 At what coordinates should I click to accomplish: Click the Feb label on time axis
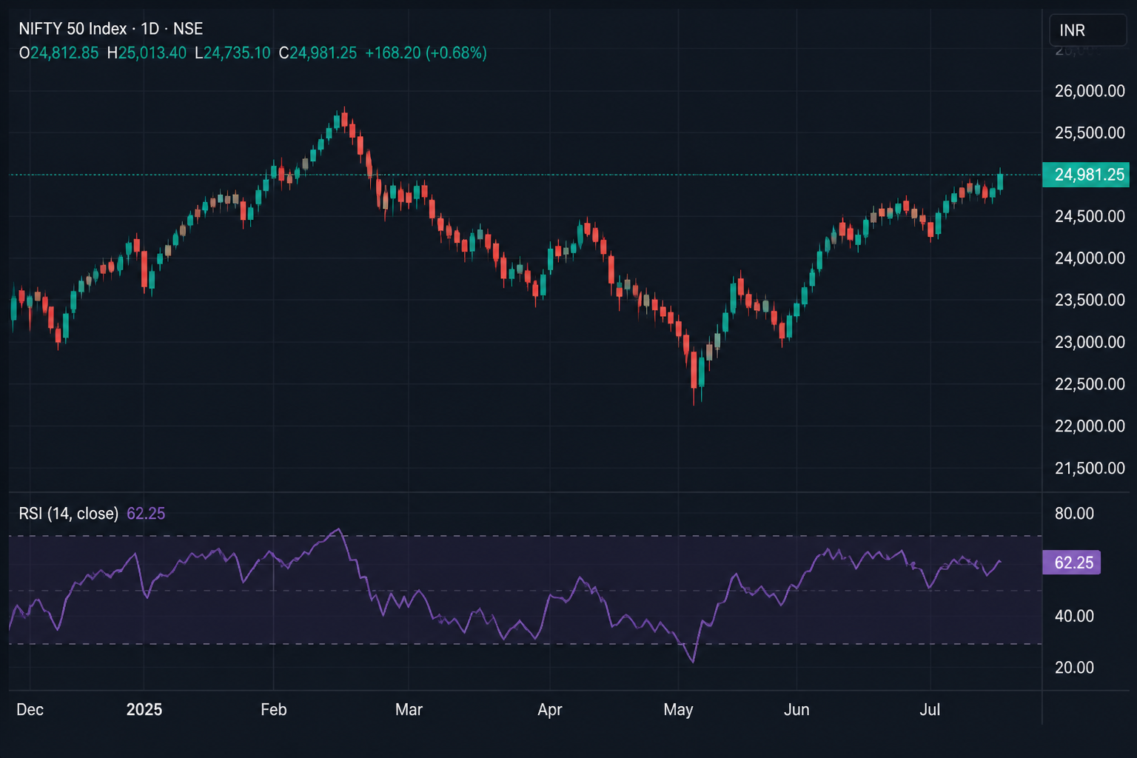pyautogui.click(x=274, y=710)
